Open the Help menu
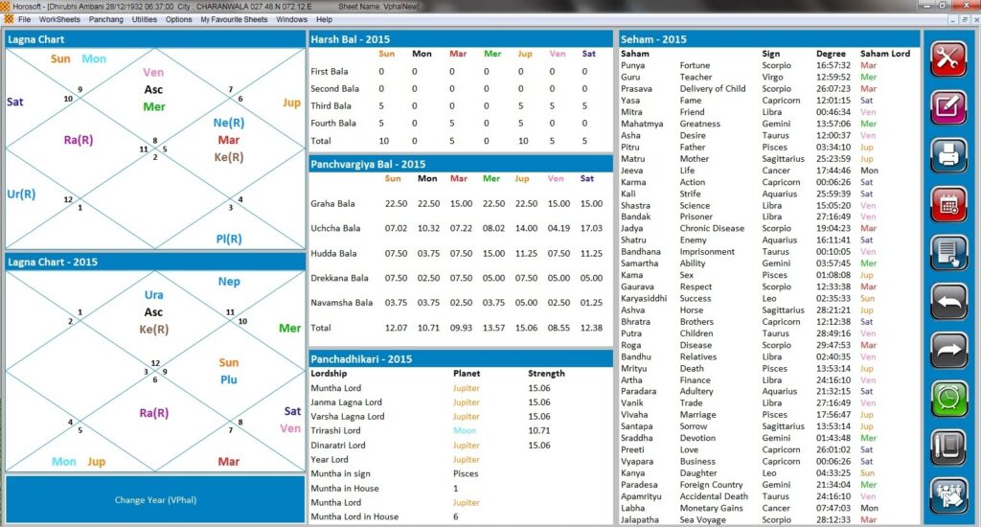 [324, 19]
